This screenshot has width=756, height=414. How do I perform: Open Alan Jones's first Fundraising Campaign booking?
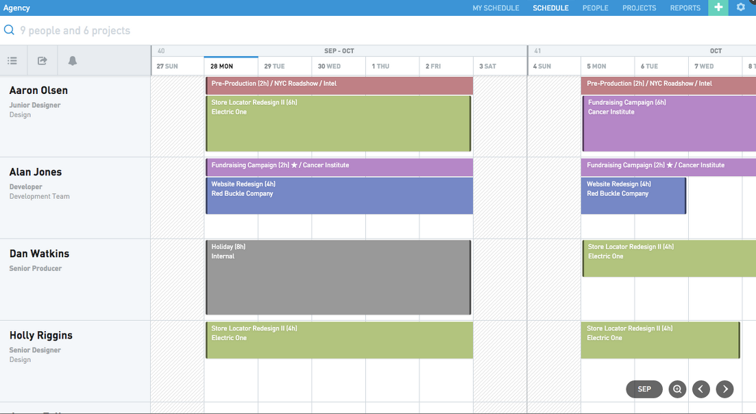(339, 167)
